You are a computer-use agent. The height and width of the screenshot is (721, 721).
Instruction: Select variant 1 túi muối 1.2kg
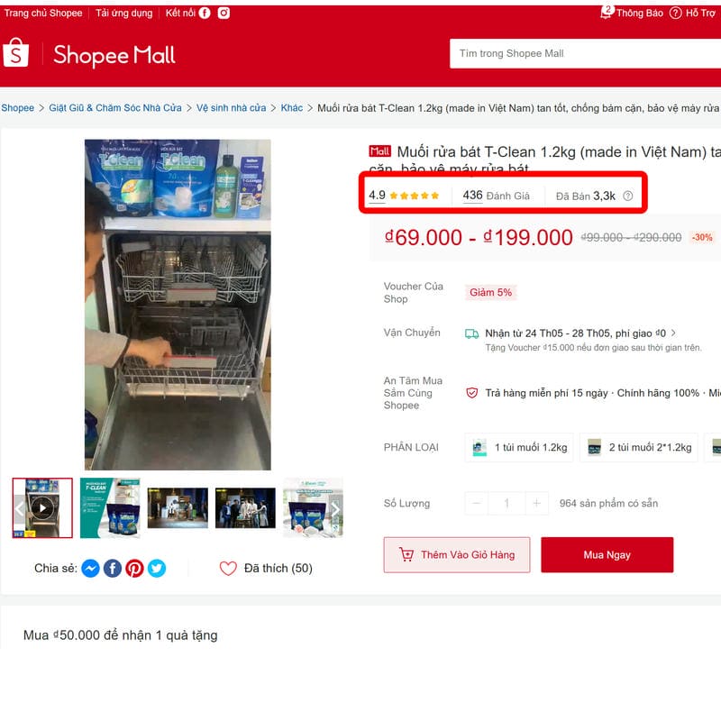[x=519, y=447]
